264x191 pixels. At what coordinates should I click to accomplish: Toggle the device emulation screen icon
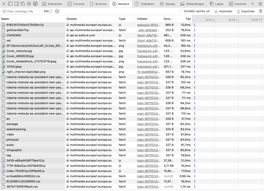pos(35,4)
